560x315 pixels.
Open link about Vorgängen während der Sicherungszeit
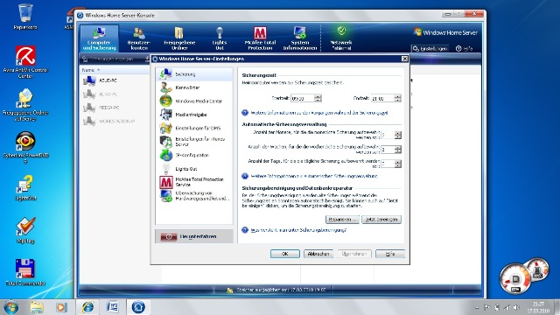pos(319,113)
